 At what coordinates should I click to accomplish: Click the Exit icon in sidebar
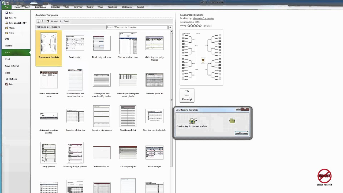7,84
